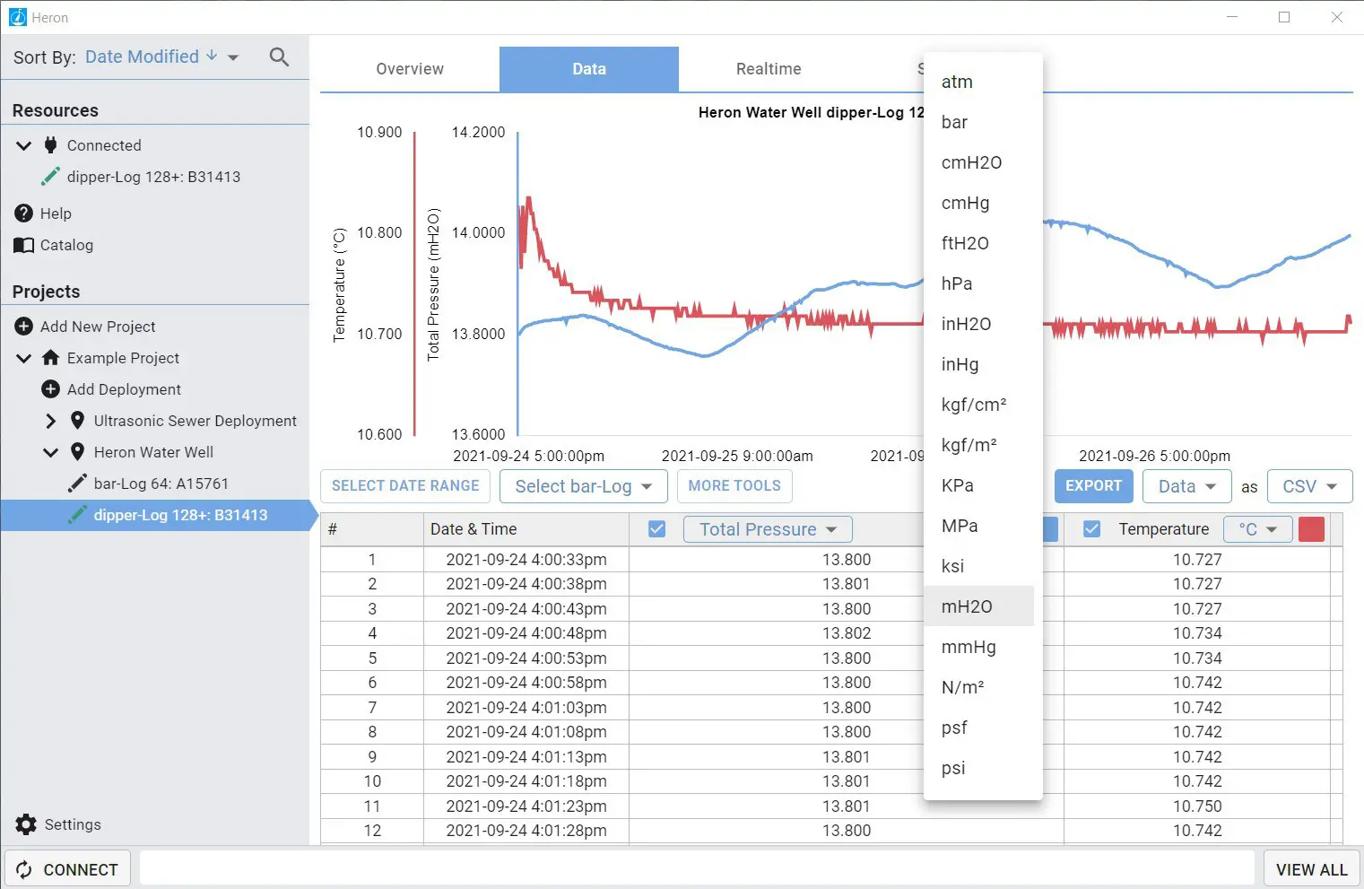Open the Catalog book icon
Viewport: 1364px width, 889px height.
(x=24, y=245)
